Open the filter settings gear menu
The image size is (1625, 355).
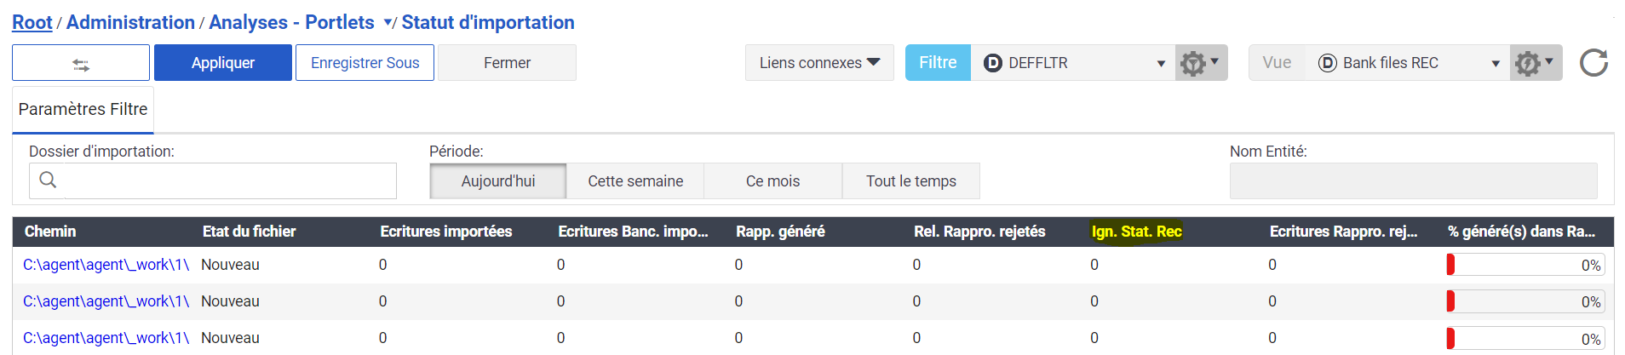coord(1201,63)
